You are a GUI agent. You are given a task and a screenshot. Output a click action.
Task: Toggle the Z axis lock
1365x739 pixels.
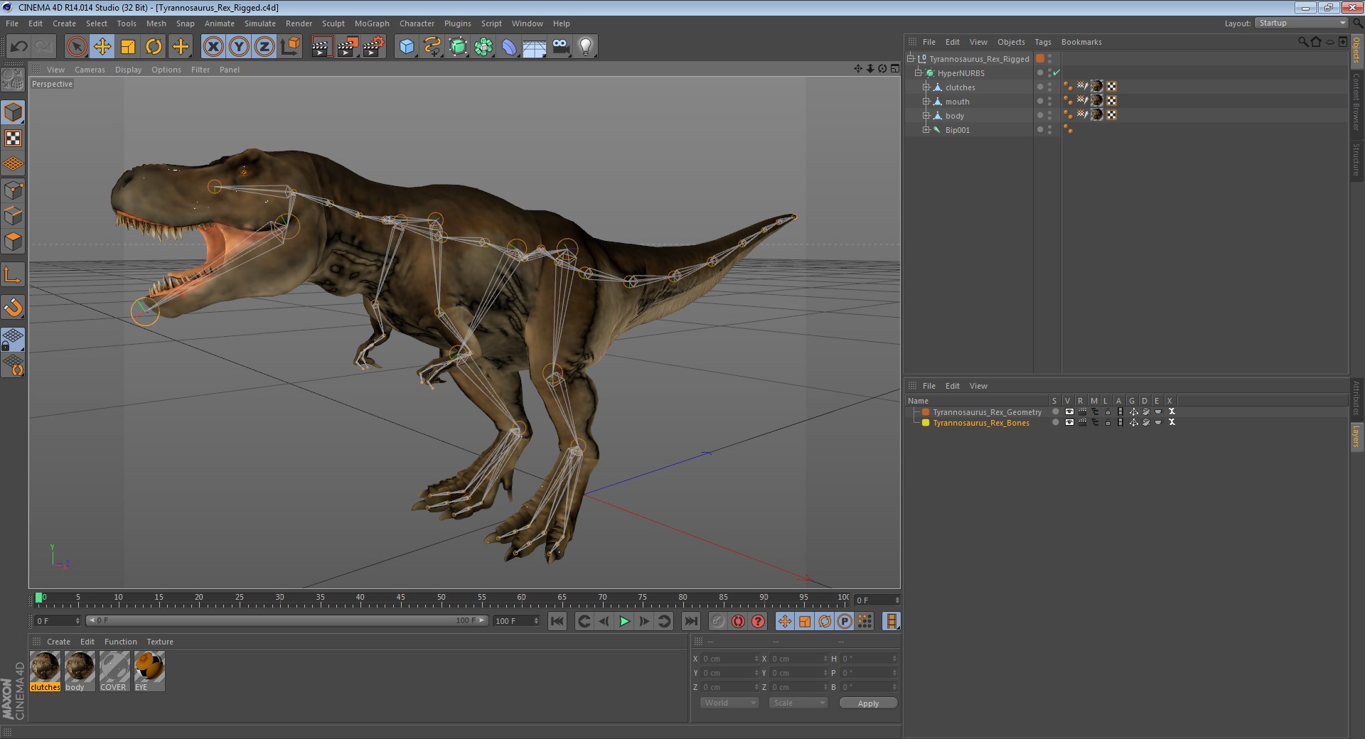[x=264, y=47]
